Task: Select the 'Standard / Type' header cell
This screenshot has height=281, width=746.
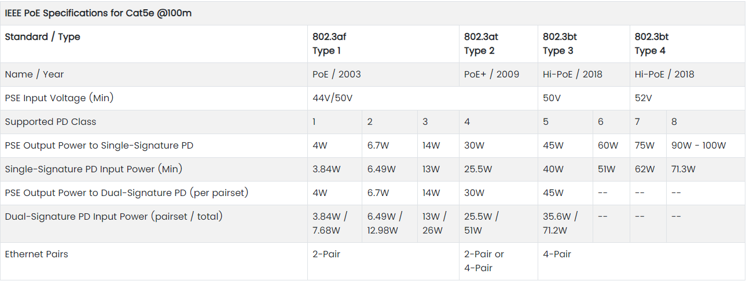Action: coord(43,37)
